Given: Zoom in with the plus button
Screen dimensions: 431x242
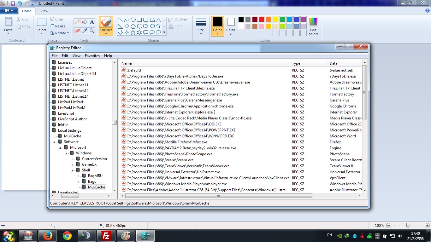Looking at the screenshot, I should point(427,226).
